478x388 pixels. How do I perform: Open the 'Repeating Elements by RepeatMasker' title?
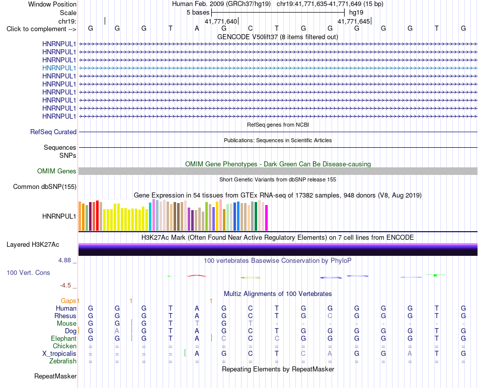pos(278,369)
